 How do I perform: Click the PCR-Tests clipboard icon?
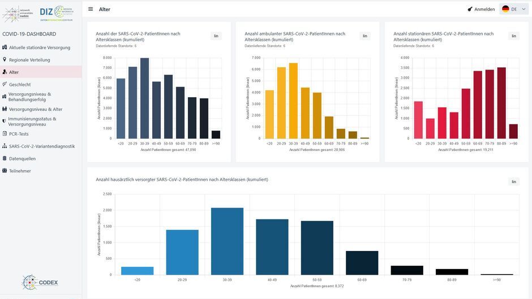5,133
